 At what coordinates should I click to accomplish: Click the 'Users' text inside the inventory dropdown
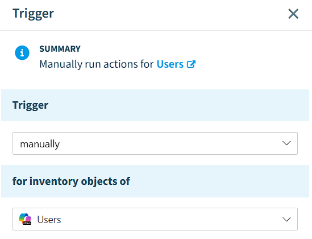tap(49, 220)
